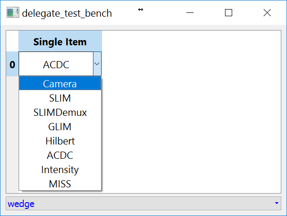Collapse the ACDC combo box arrow

[x=97, y=64]
